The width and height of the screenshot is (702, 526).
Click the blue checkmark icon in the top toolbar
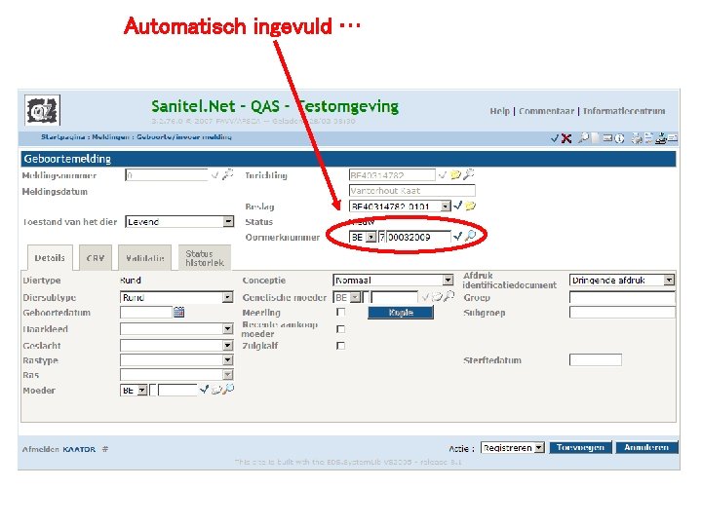pos(554,138)
